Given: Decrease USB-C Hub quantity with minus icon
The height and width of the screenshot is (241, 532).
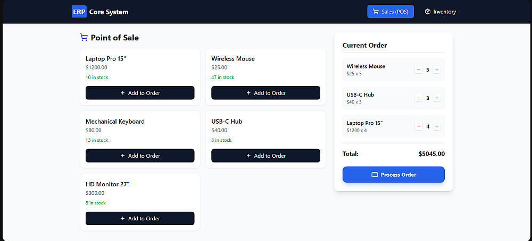Looking at the screenshot, I should 419,98.
